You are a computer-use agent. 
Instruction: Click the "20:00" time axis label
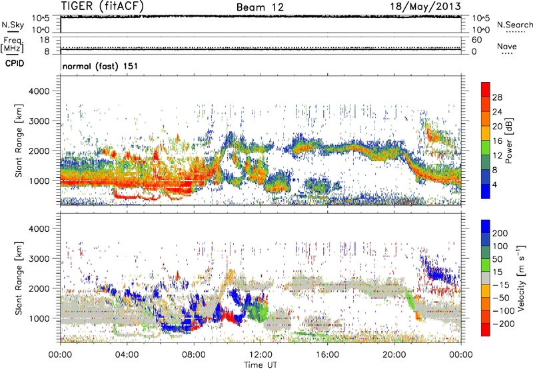394,355
